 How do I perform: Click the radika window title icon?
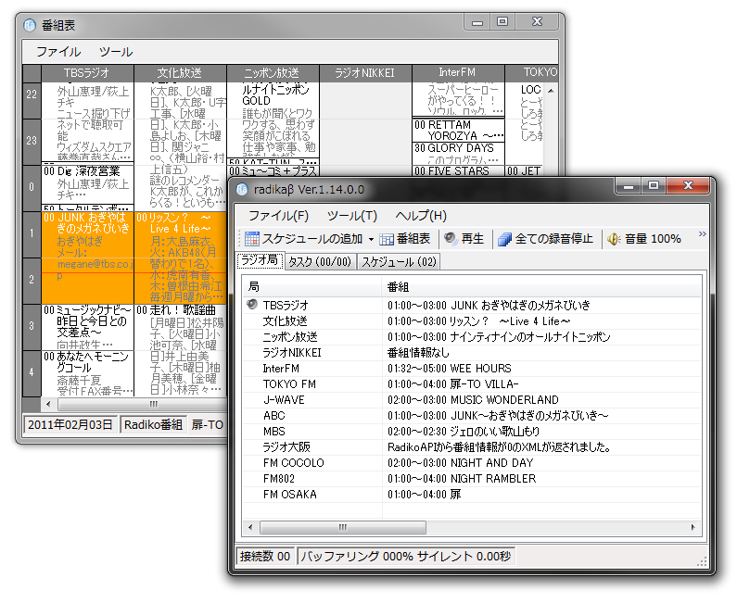[x=243, y=190]
